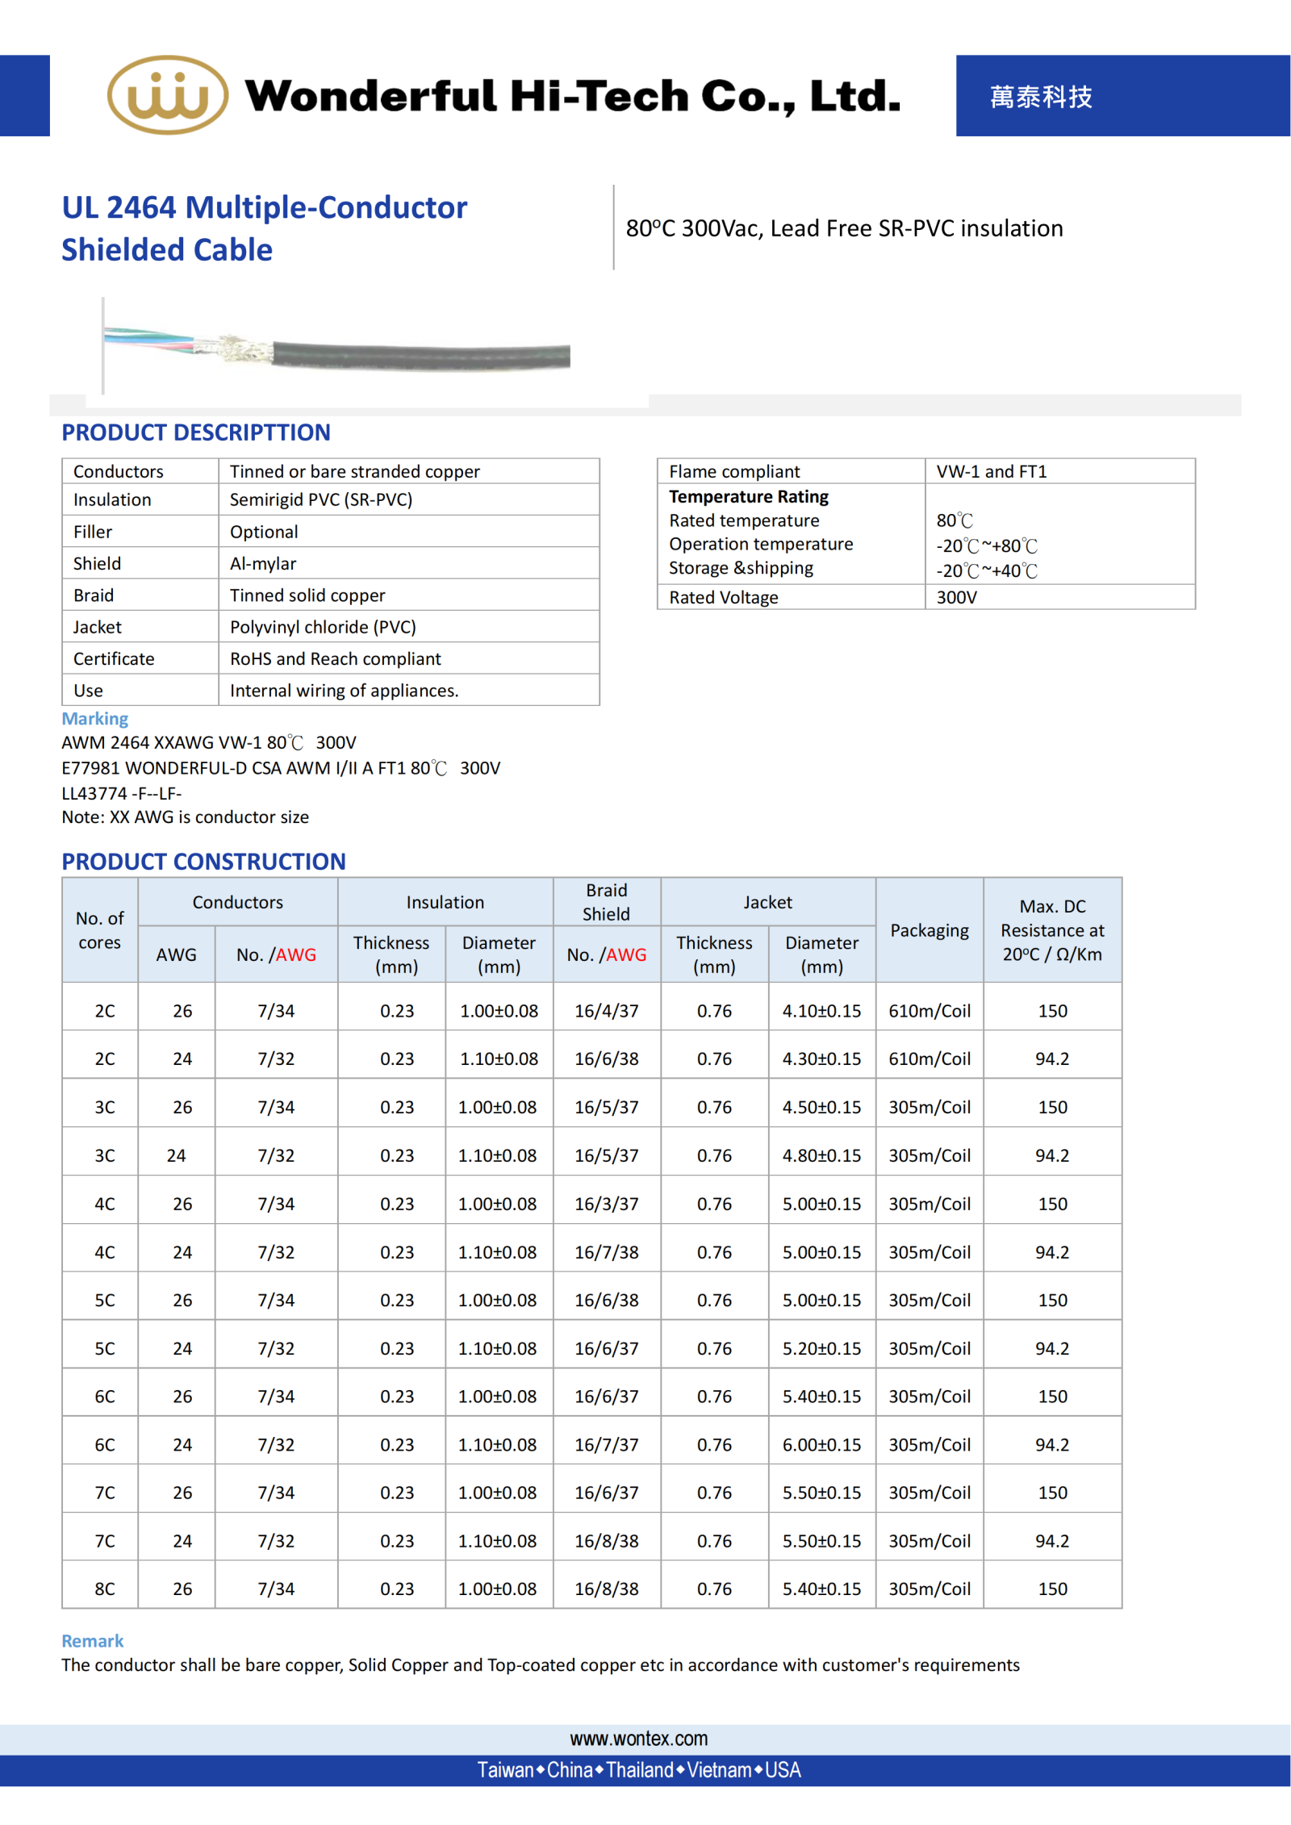Click the Packaging column header
Screen dimensions: 1291x1825
(x=930, y=930)
